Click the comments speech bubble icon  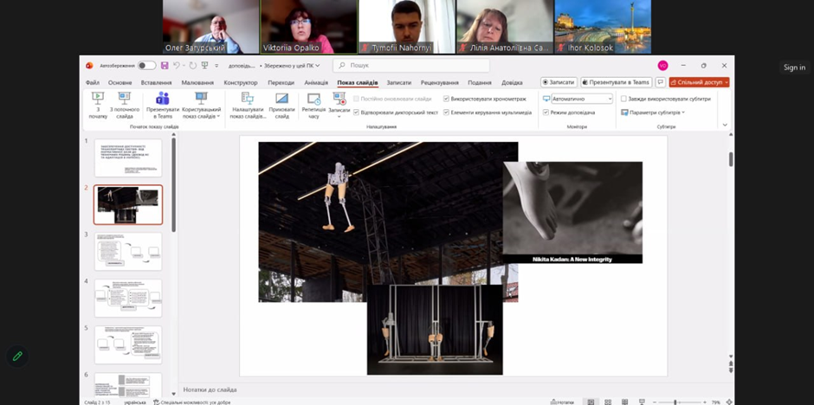tap(660, 82)
